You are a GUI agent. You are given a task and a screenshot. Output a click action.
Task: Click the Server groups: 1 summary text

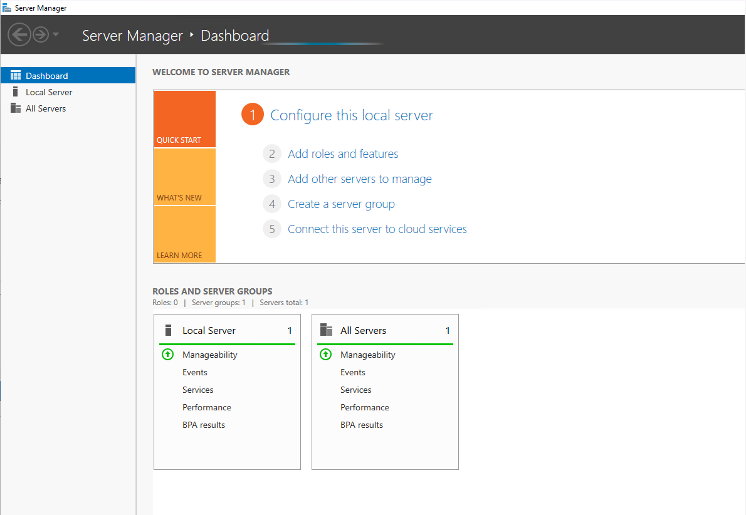219,303
